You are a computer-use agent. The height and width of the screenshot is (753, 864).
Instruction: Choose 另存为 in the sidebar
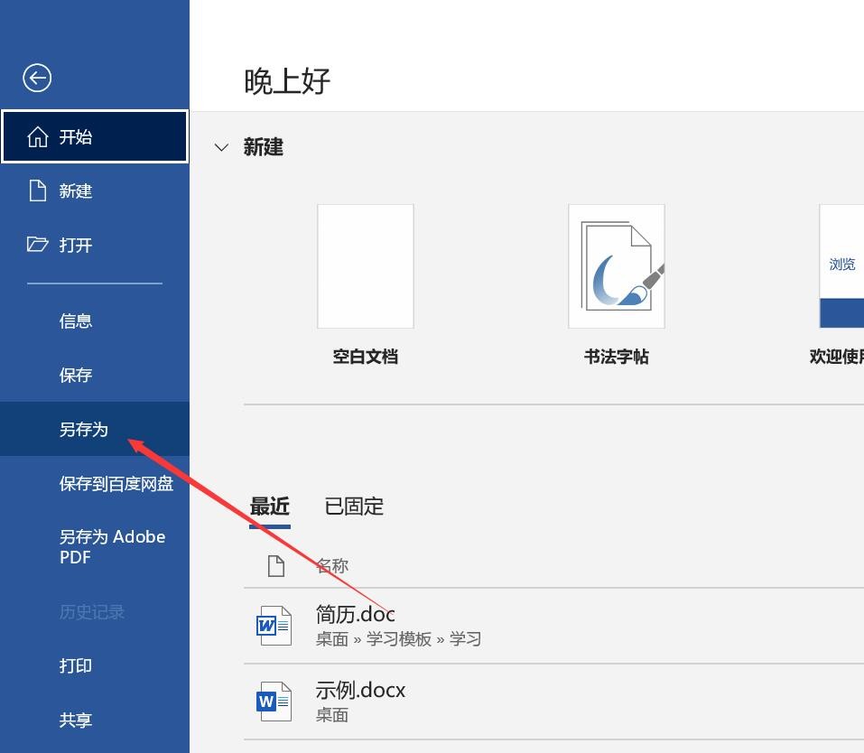point(95,429)
